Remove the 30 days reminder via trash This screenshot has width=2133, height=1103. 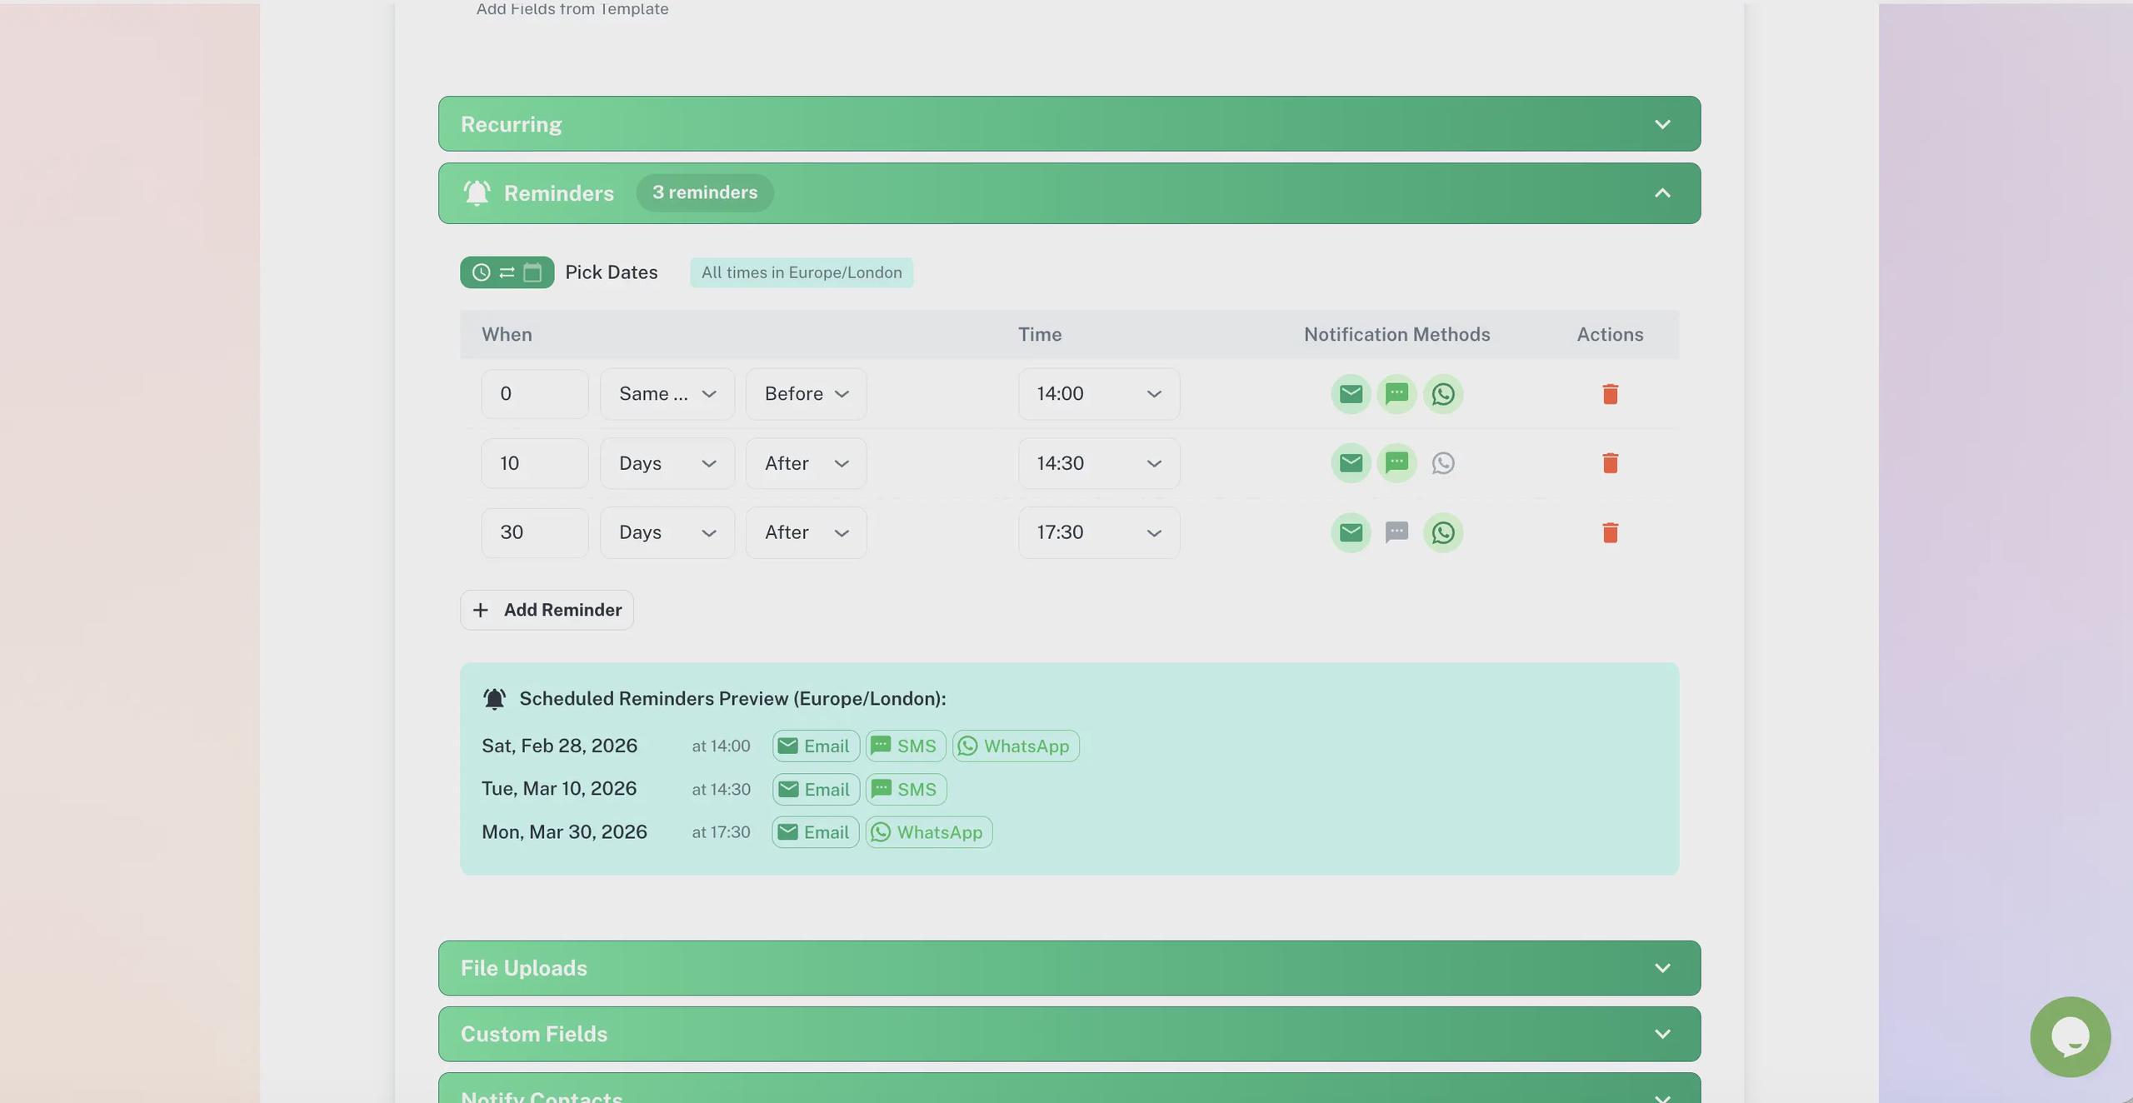tap(1610, 532)
